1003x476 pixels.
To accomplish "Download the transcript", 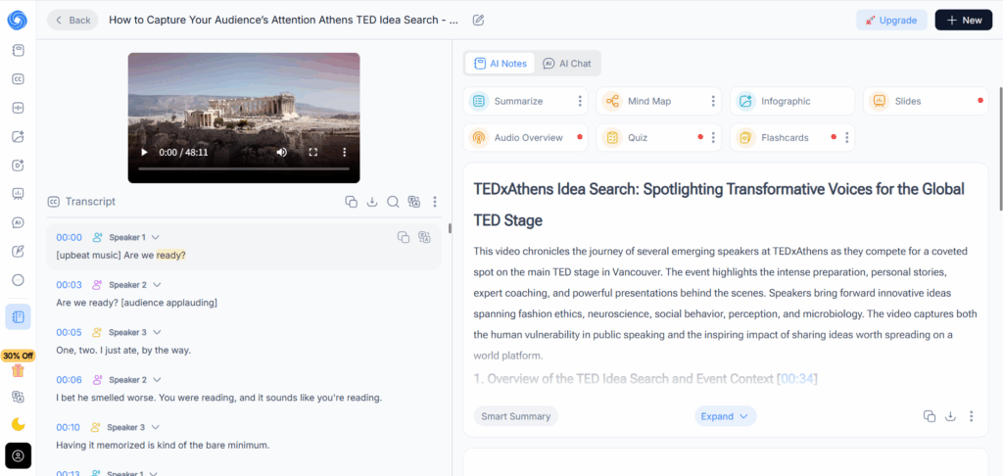I will point(371,202).
